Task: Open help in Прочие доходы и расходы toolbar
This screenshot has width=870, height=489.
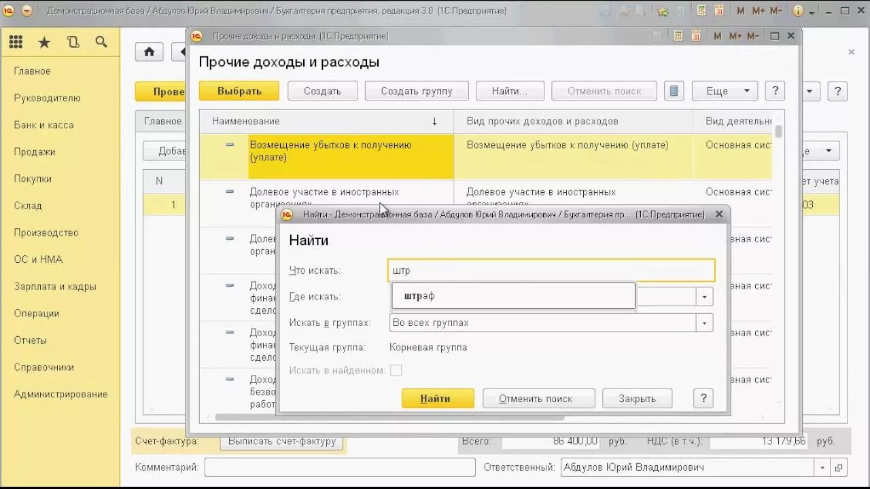Action: click(x=775, y=91)
